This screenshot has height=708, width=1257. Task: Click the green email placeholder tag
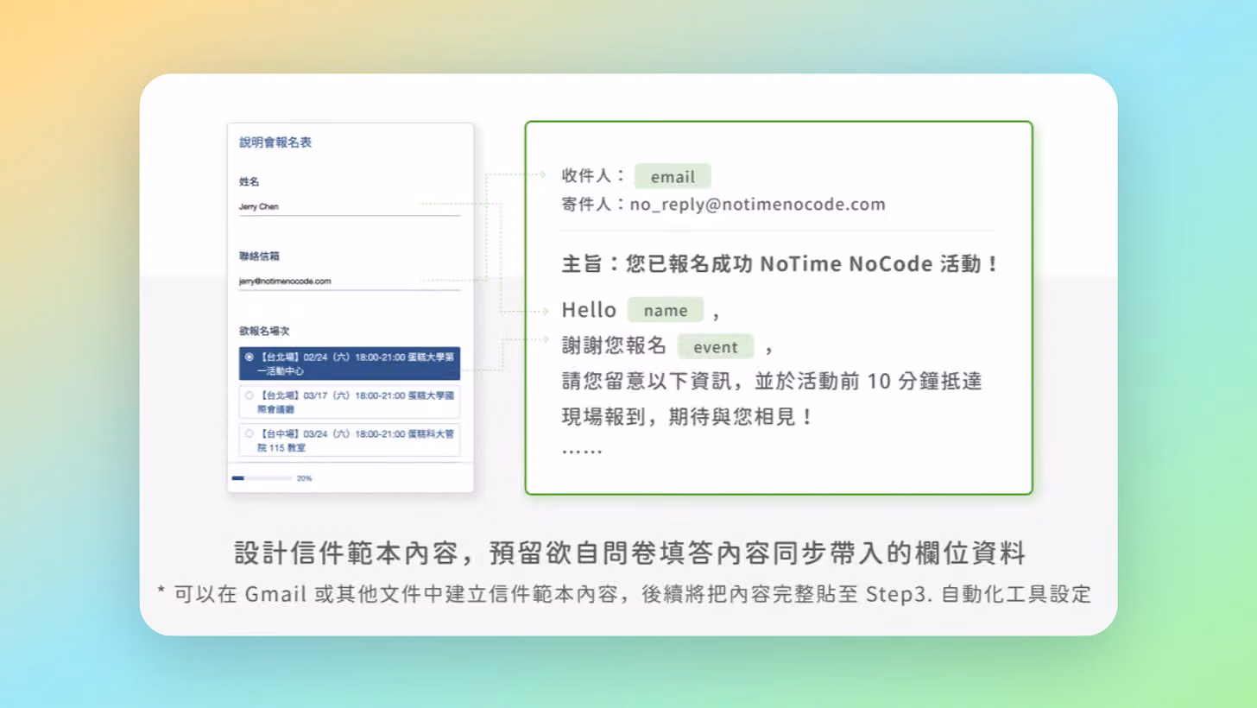pyautogui.click(x=673, y=176)
